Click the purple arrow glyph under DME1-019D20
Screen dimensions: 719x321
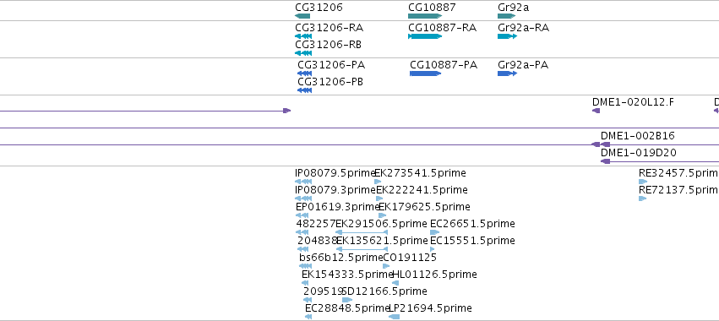point(605,161)
